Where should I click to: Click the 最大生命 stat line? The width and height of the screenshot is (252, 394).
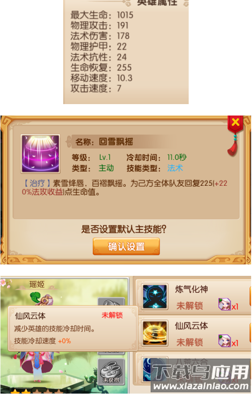[102, 15]
